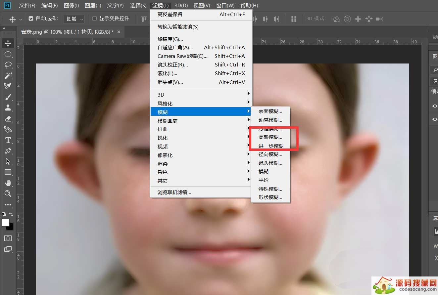Toggle Quick Mask mode icon
The height and width of the screenshot is (295, 438).
[x=8, y=238]
